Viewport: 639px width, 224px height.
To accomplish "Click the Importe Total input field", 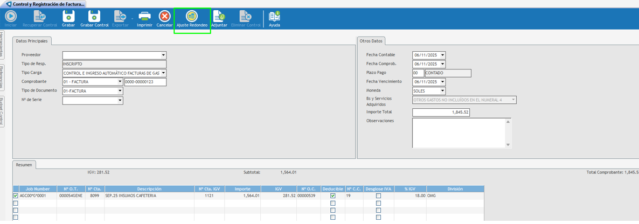I will point(441,113).
